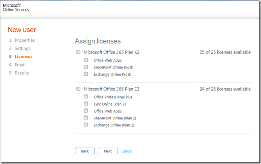The image size is (261, 164).
Task: Click the Cancel link
Action: point(127,151)
